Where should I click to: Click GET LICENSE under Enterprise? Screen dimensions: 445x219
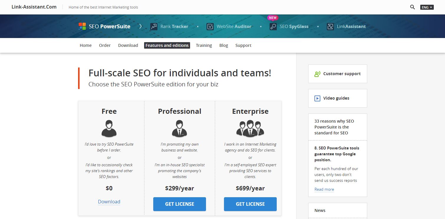click(x=250, y=204)
